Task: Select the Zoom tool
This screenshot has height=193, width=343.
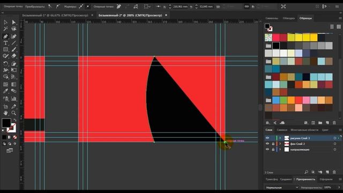Action: tap(14, 113)
